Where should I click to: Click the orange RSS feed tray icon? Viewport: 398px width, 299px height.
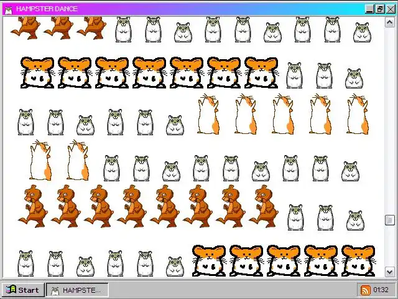[366, 290]
